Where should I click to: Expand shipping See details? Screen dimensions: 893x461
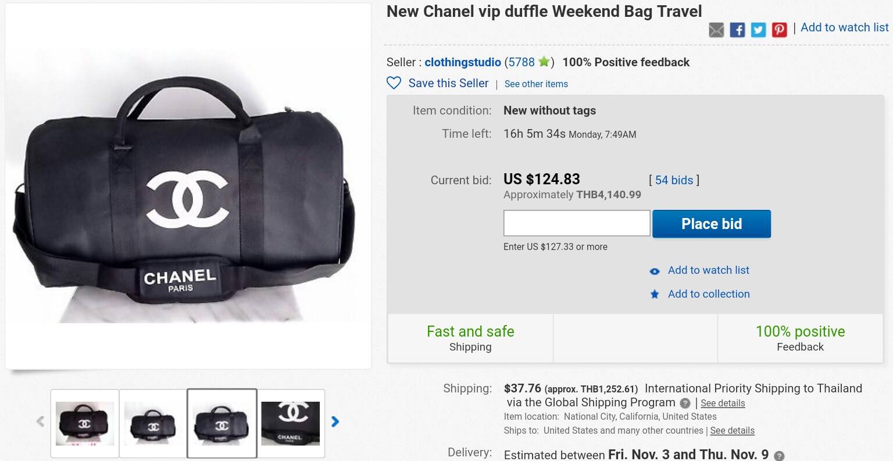(723, 403)
